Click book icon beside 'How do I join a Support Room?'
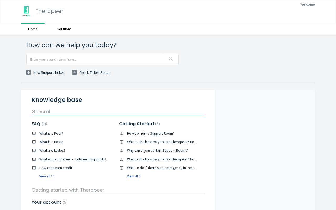 (122, 134)
